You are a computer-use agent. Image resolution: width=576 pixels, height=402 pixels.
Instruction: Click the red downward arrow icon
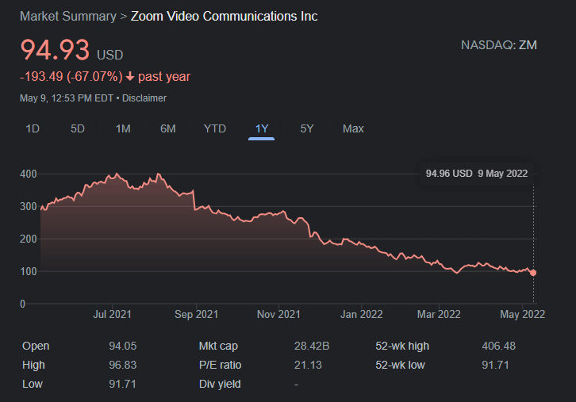tap(131, 77)
